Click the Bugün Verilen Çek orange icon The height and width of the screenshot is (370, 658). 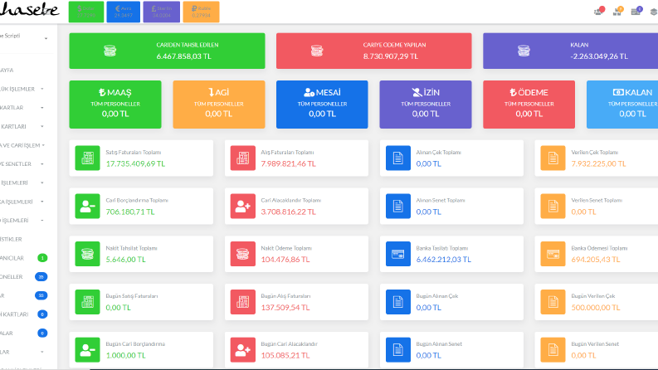click(553, 302)
